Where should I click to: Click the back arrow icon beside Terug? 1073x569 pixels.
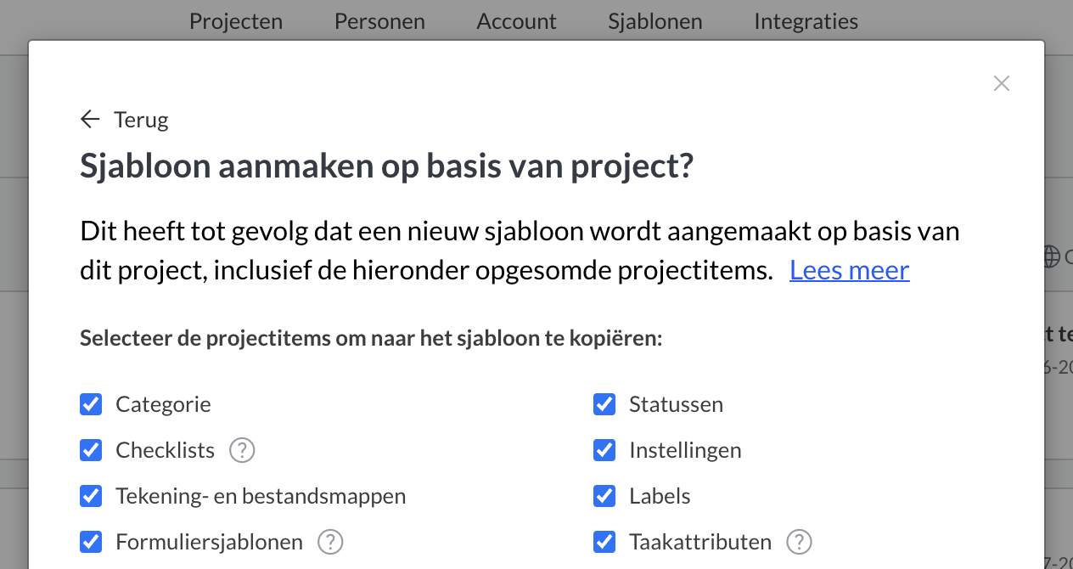(90, 120)
